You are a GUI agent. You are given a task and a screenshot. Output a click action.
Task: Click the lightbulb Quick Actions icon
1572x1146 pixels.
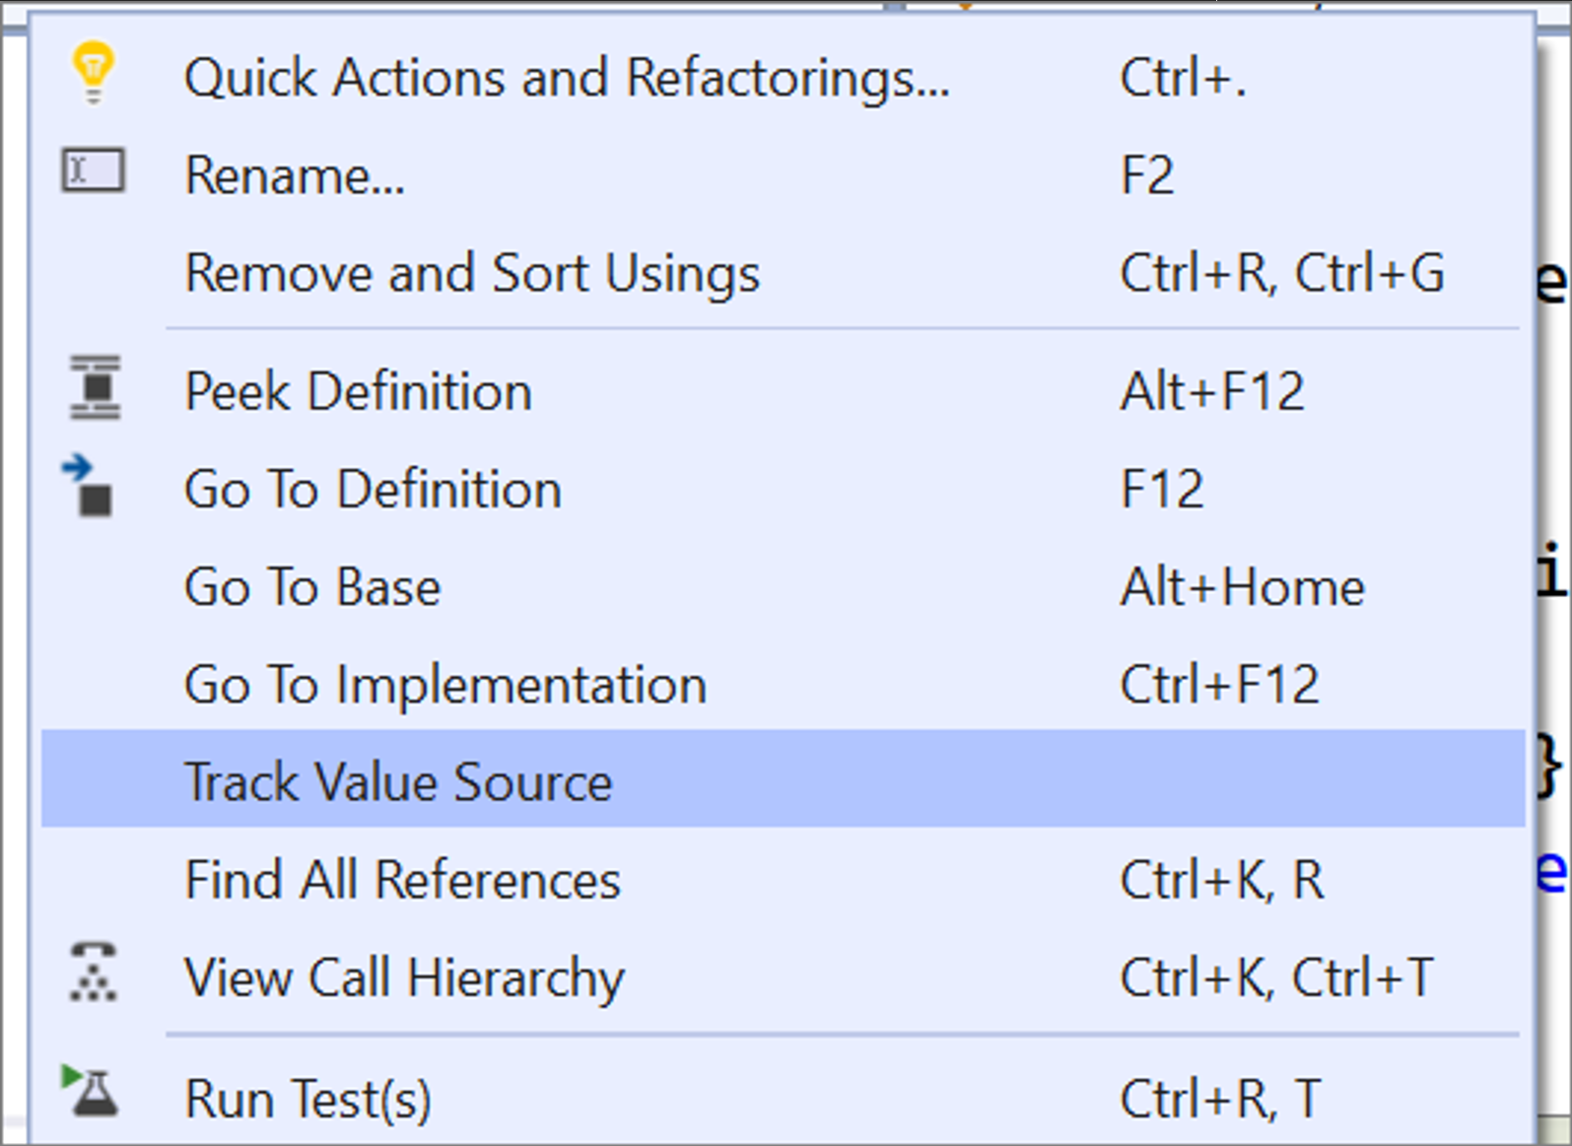tap(94, 73)
